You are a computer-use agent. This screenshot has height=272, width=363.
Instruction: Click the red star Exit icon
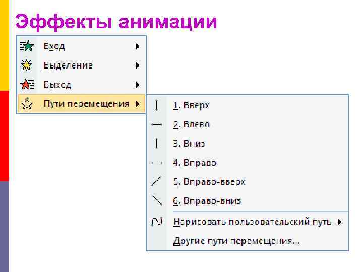(x=27, y=84)
